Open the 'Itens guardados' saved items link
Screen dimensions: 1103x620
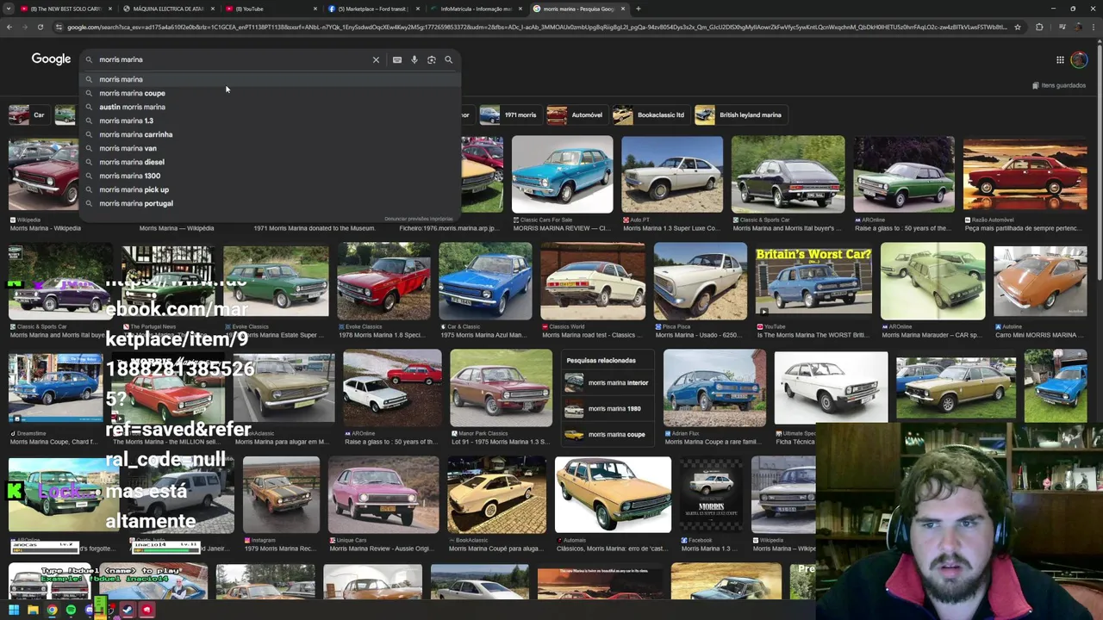pyautogui.click(x=1059, y=85)
